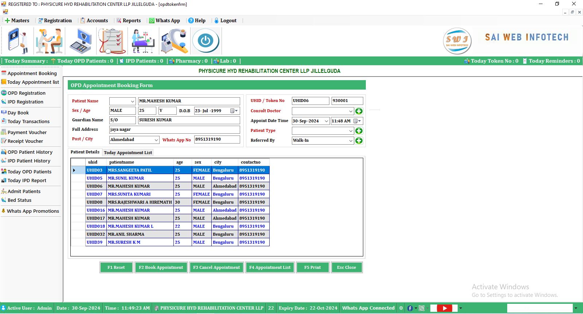Click the YouTube icon in status bar
The width and height of the screenshot is (583, 314).
[445, 308]
